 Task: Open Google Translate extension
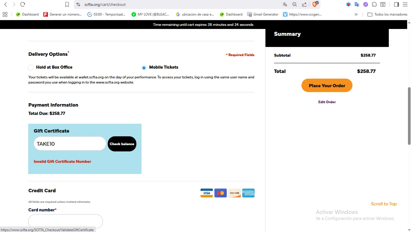(x=357, y=4)
